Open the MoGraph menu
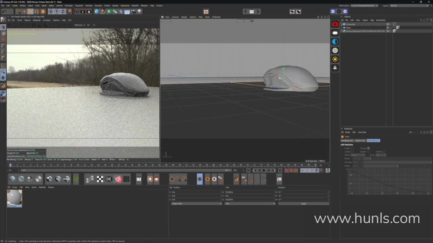The width and height of the screenshot is (433, 243). [x=69, y=5]
